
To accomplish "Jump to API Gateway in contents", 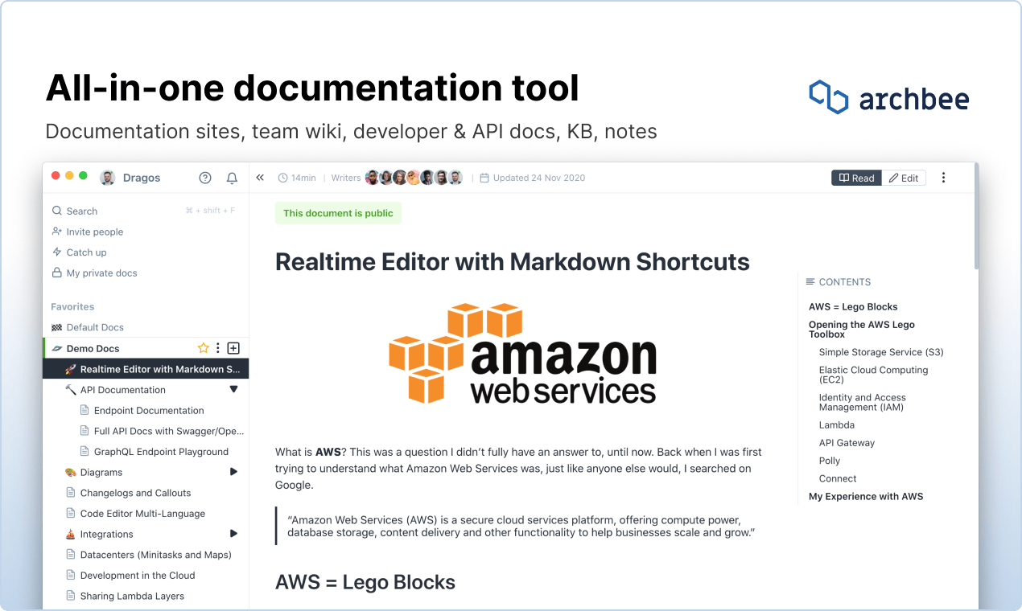I will tap(847, 443).
